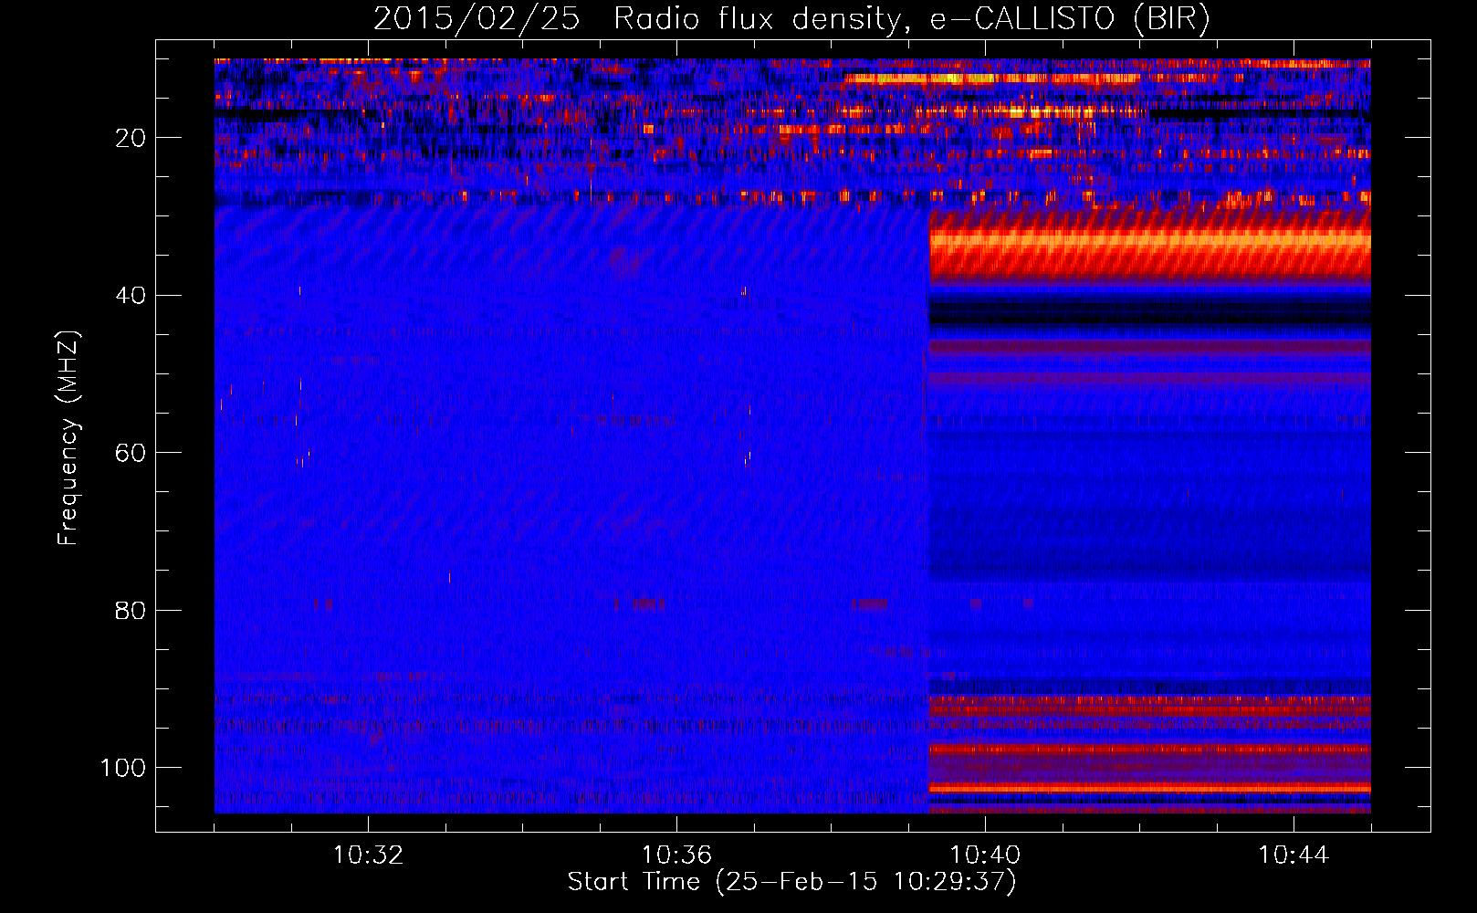Click the "10:32" time tick label
Image resolution: width=1477 pixels, height=913 pixels.
[368, 855]
